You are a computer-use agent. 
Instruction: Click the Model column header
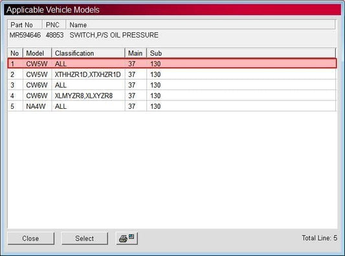pyautogui.click(x=37, y=53)
